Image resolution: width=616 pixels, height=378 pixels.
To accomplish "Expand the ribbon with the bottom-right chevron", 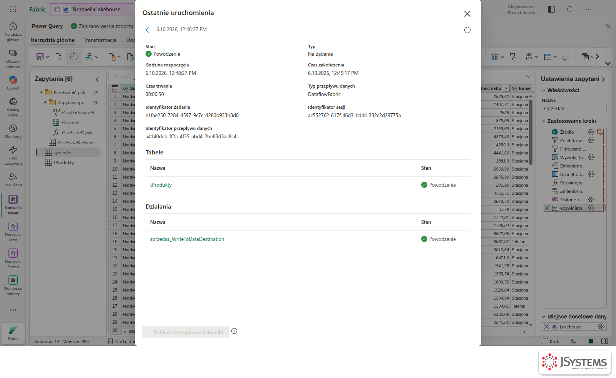I will pyautogui.click(x=608, y=64).
